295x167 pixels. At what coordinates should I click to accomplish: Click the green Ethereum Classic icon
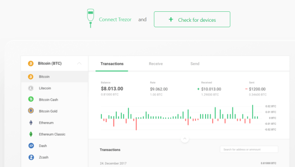31,134
